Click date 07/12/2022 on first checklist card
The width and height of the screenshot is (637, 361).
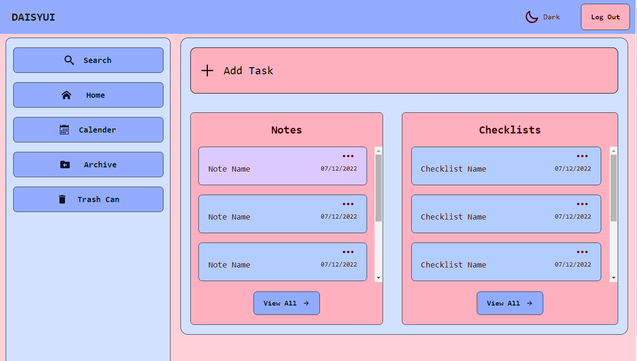pyautogui.click(x=573, y=169)
